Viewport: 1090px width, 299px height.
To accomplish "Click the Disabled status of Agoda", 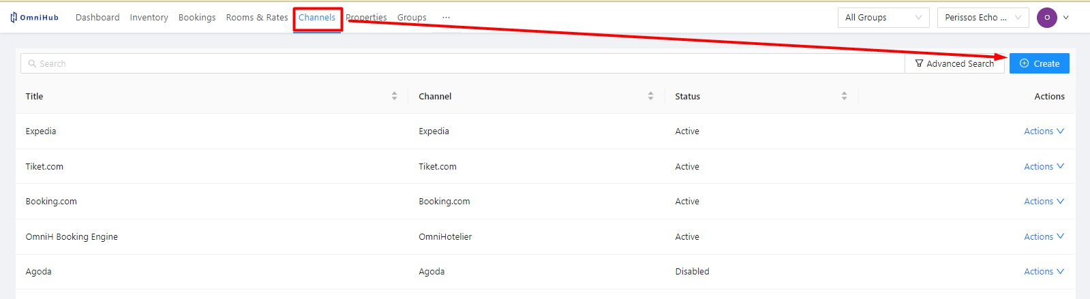I will pos(692,272).
